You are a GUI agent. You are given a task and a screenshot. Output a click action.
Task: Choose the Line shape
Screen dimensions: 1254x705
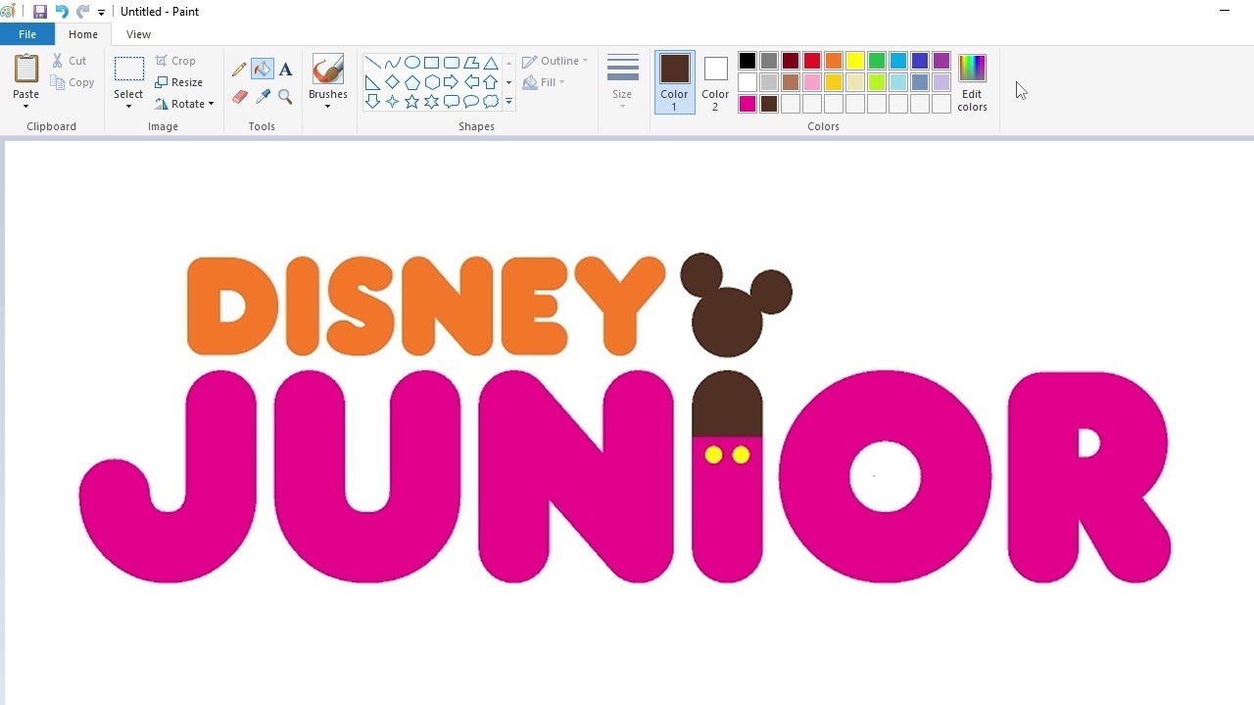372,63
